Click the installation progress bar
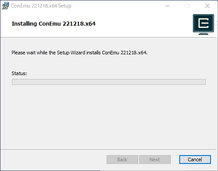 109,82
